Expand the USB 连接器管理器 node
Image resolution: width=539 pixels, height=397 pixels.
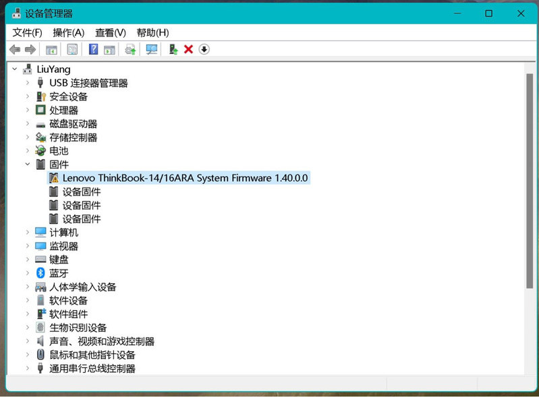pos(28,83)
